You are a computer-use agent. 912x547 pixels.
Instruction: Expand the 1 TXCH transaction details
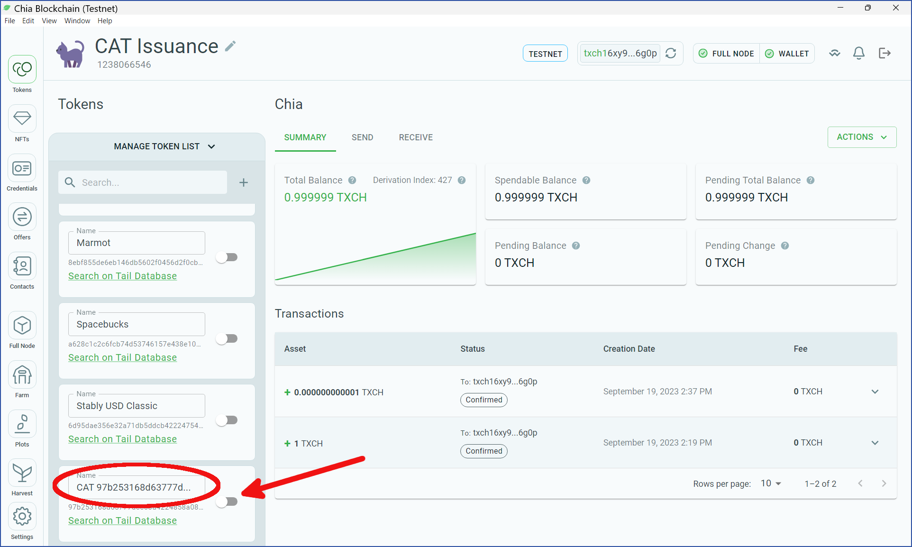[x=875, y=443]
